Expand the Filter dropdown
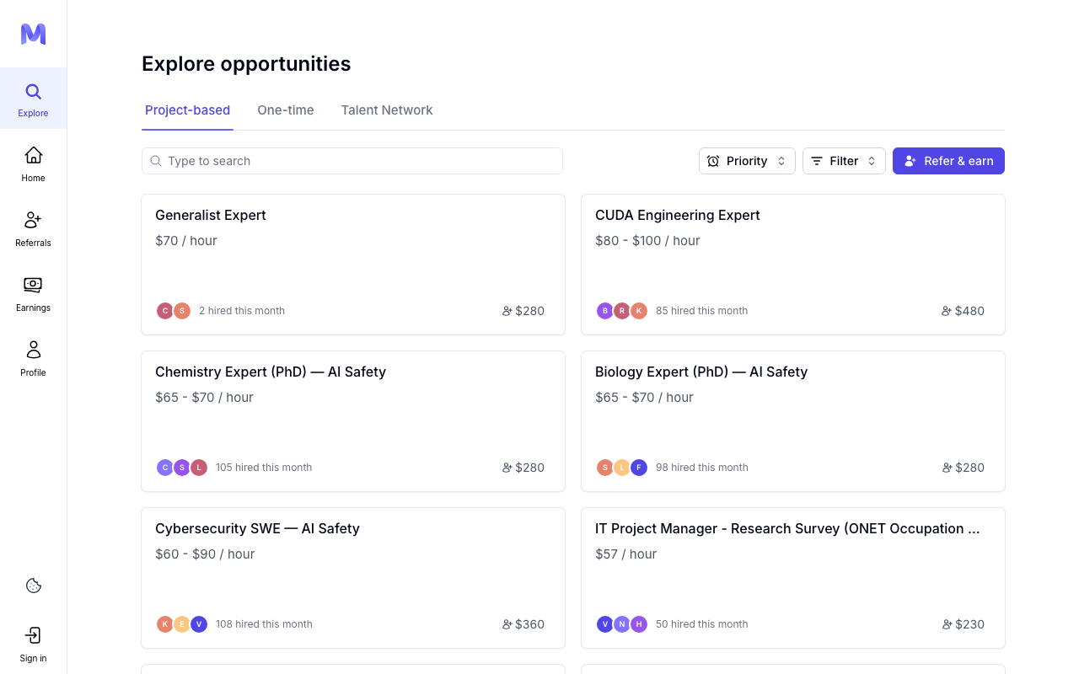This screenshot has height=674, width=1079. tap(844, 161)
